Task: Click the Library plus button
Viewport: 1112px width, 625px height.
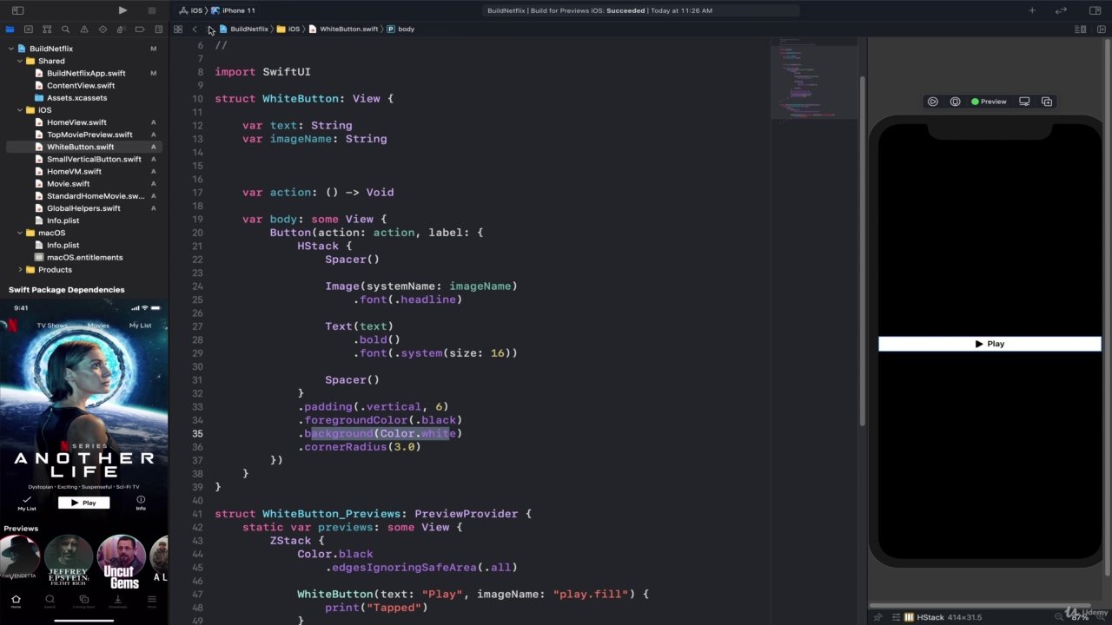Action: click(1032, 10)
